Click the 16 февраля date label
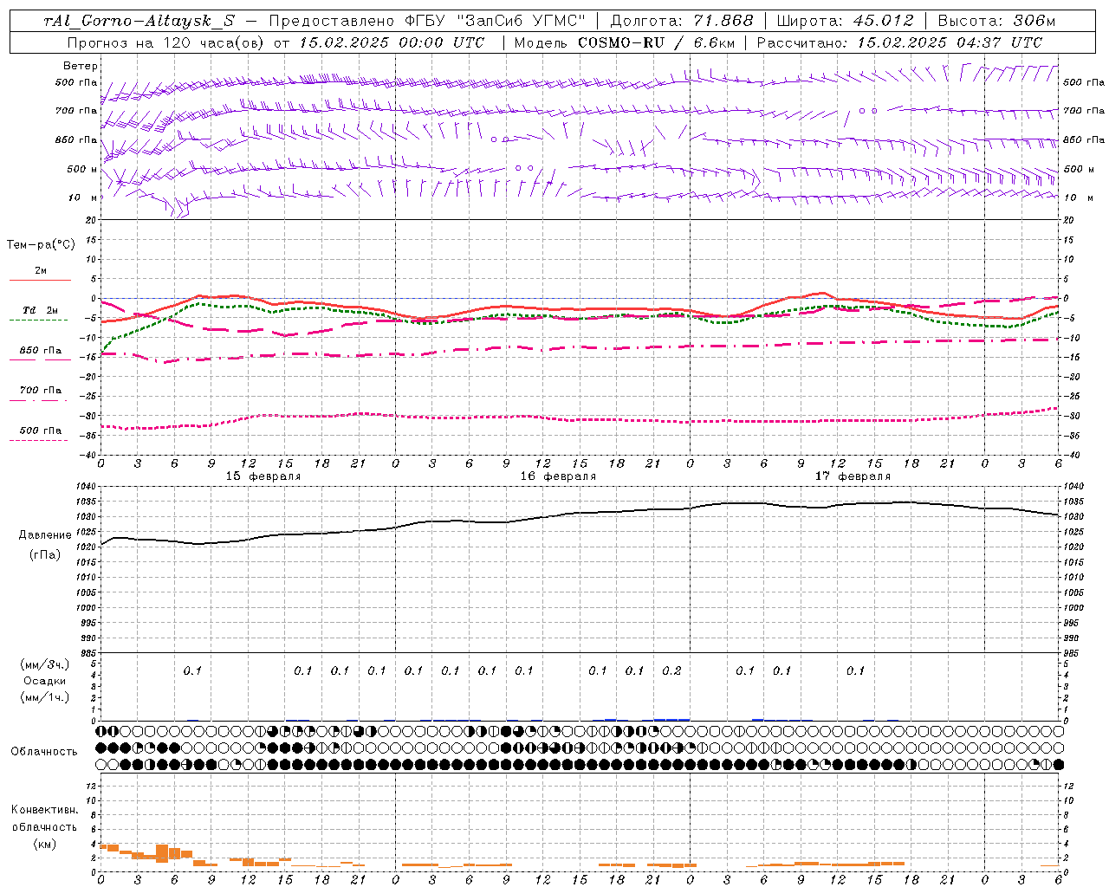The height and width of the screenshot is (887, 1109). (x=558, y=476)
